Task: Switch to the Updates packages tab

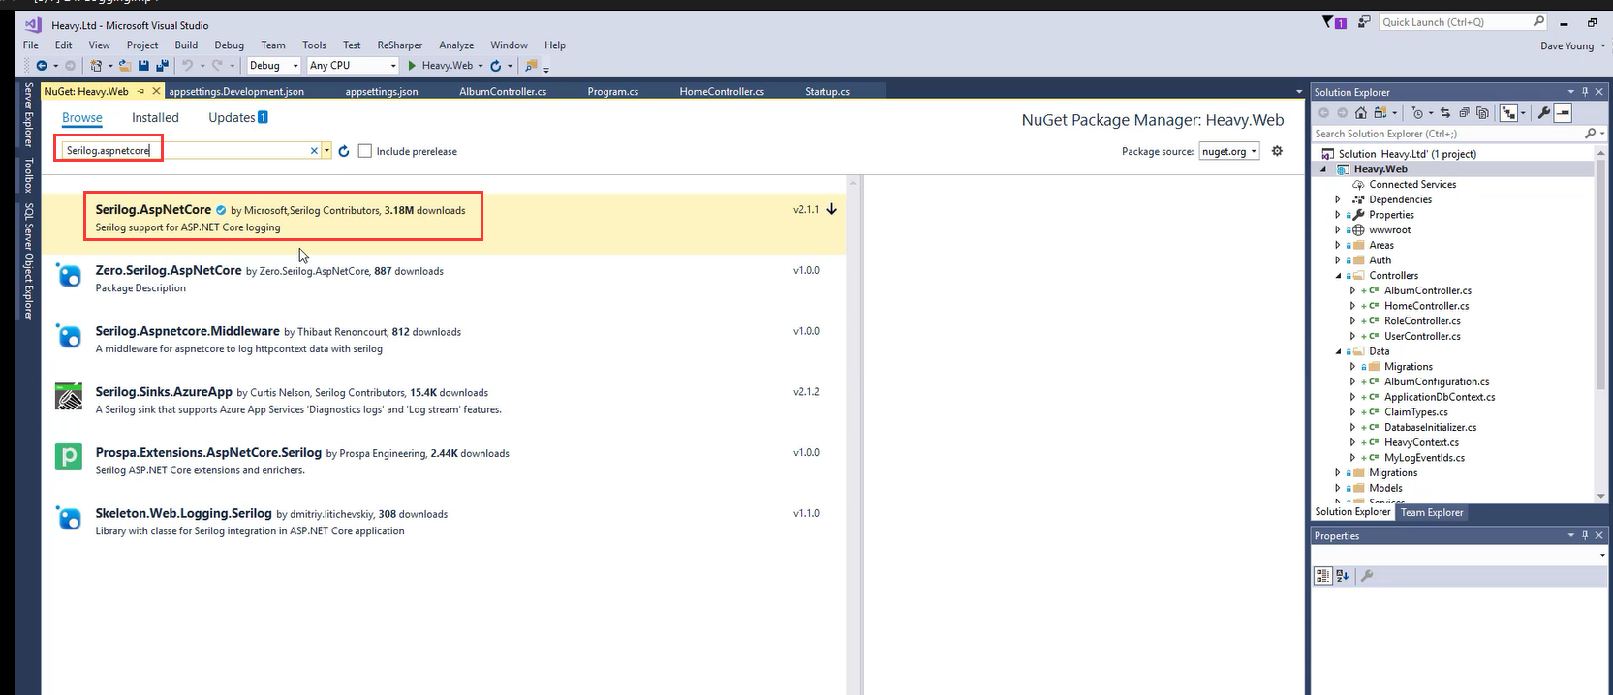Action: tap(237, 118)
